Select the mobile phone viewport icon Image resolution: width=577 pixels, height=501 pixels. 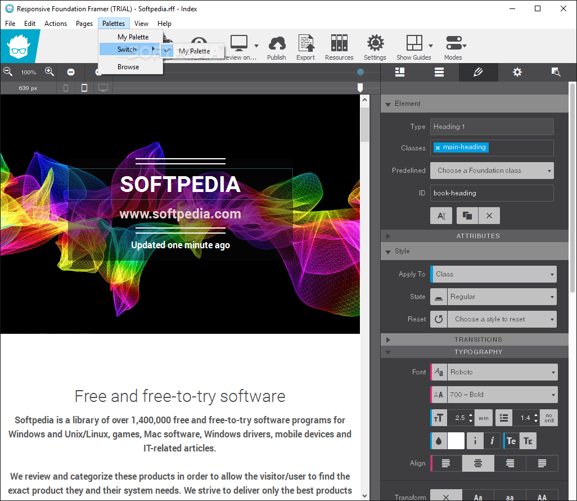66,88
